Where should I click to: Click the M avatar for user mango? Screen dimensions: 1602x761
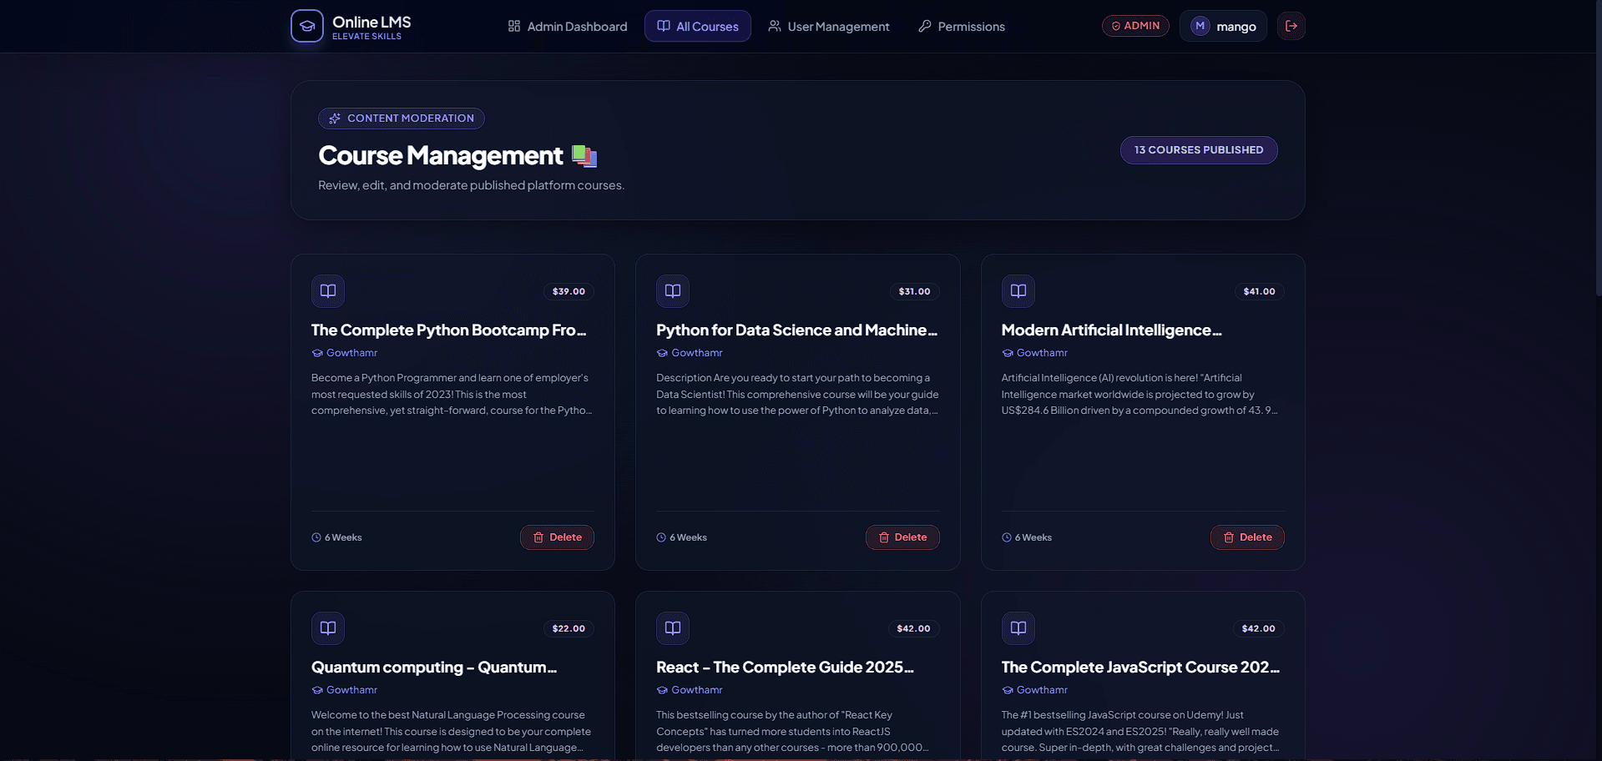[1200, 26]
